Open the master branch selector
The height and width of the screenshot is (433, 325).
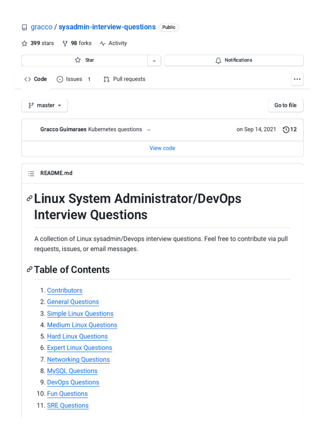[x=44, y=105]
